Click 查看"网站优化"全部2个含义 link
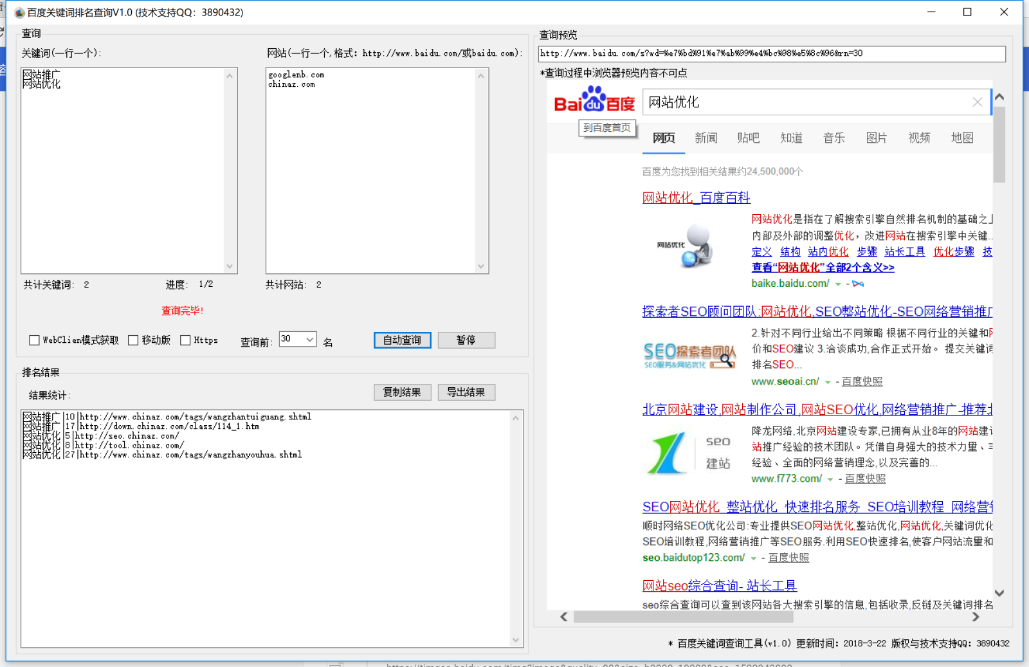Screen dimensions: 1029x667 click(823, 268)
